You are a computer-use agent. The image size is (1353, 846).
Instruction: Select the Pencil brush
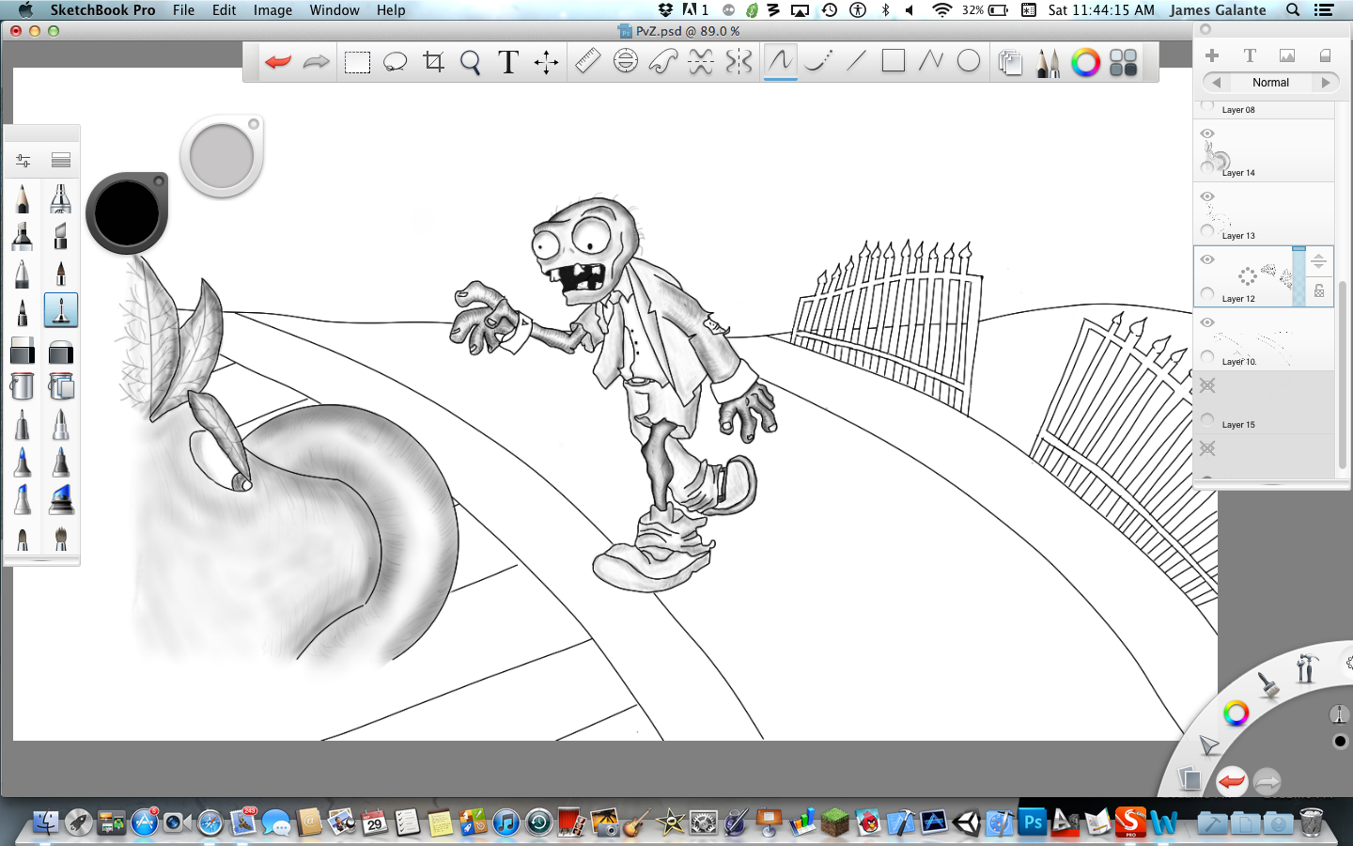click(23, 198)
